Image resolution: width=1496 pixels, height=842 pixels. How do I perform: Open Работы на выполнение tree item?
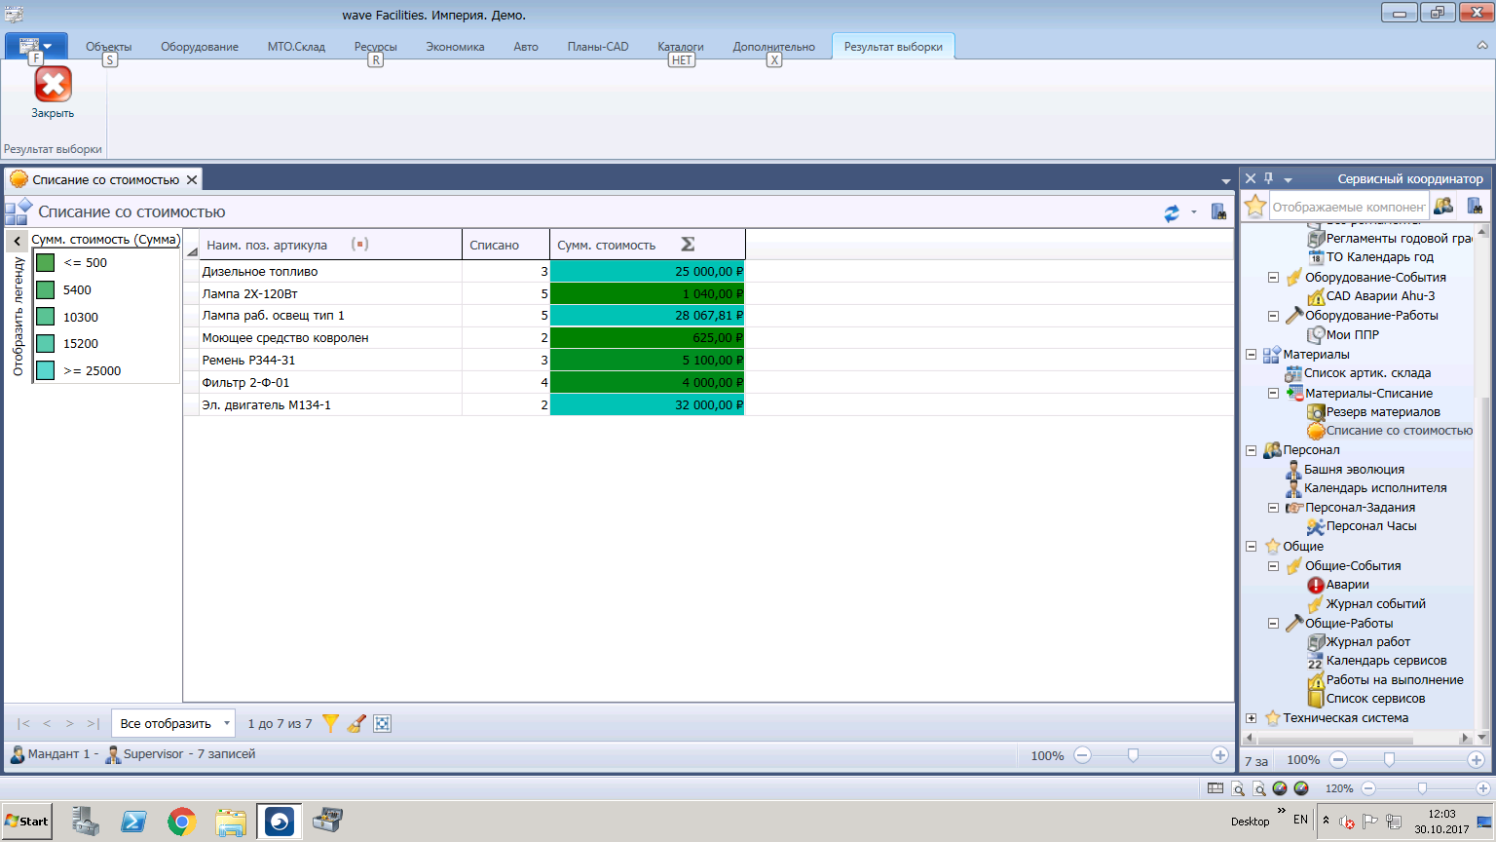click(1395, 680)
